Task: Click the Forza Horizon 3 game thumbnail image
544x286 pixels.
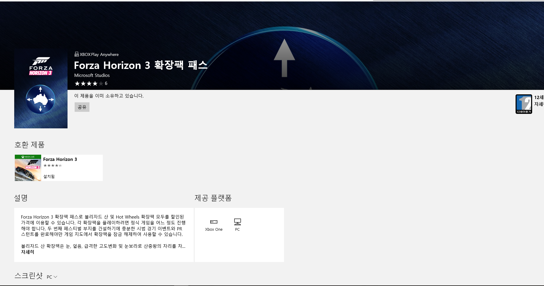Action: pyautogui.click(x=28, y=168)
